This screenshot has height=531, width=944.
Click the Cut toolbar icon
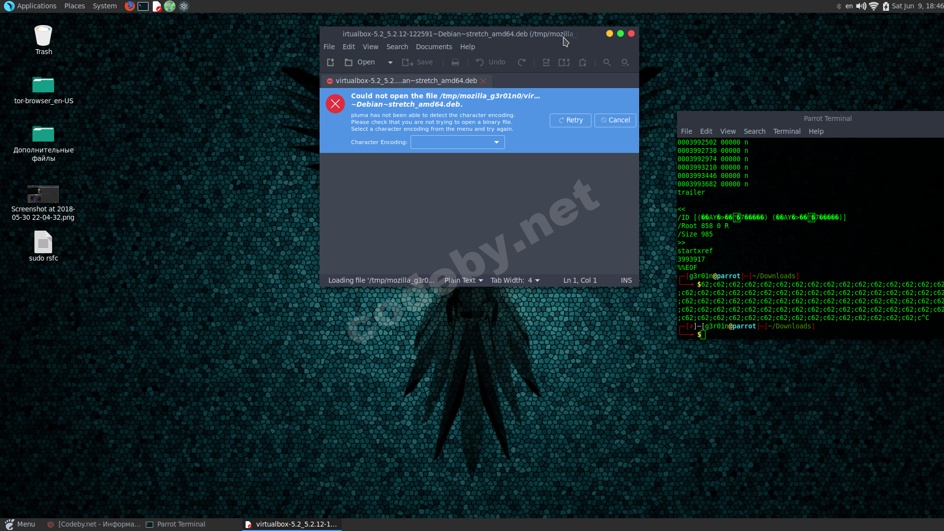546,62
